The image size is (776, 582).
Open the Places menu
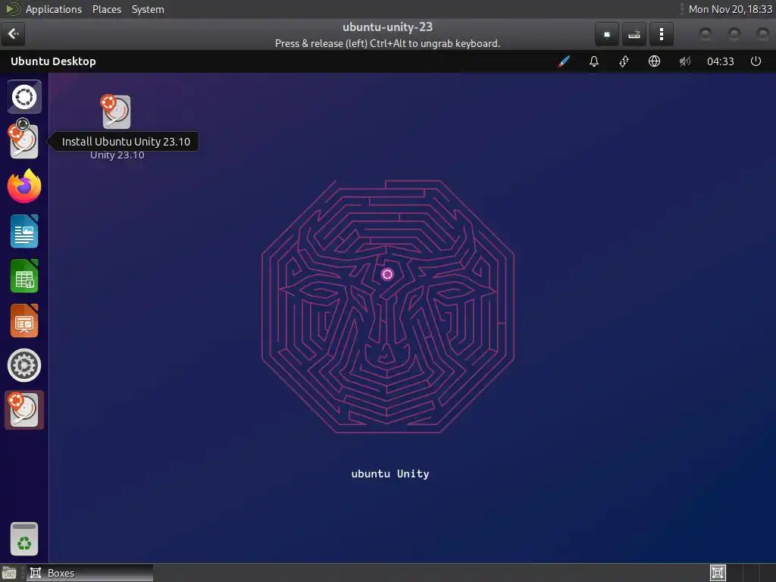click(107, 9)
